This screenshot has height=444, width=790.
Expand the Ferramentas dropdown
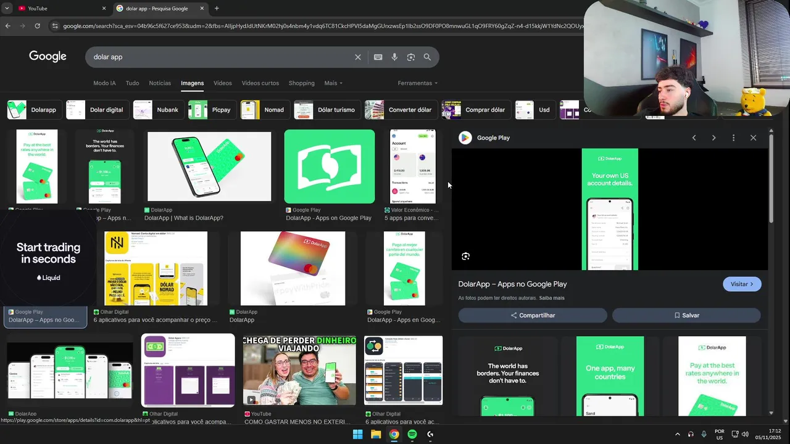coord(417,83)
